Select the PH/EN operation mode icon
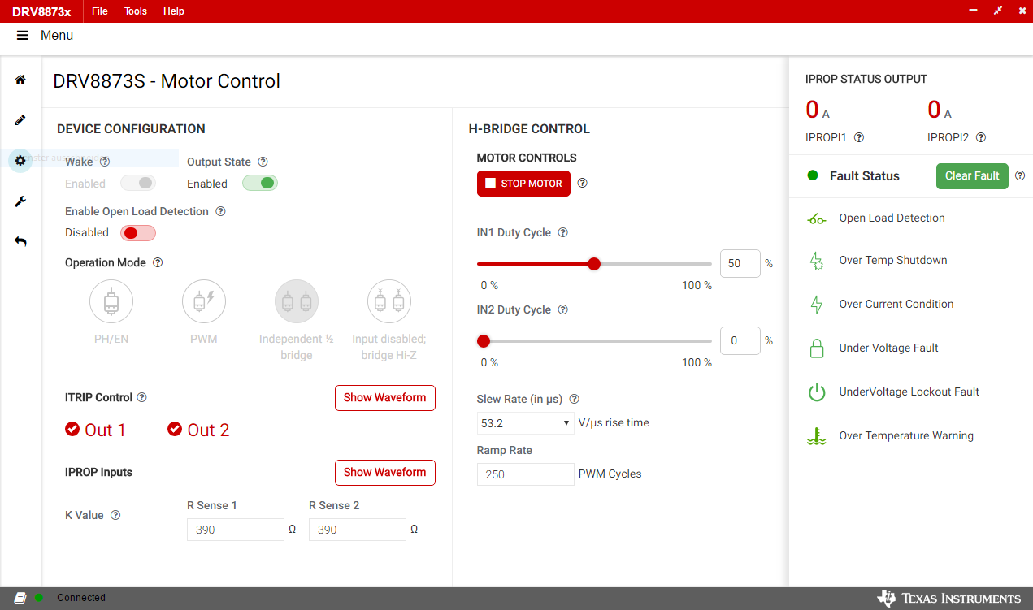Image resolution: width=1033 pixels, height=610 pixels. 111,301
